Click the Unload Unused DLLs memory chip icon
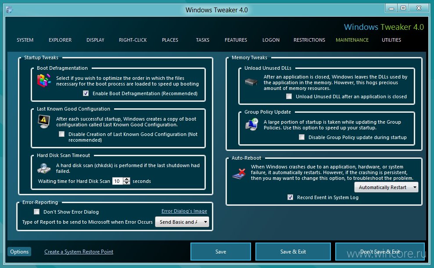Viewport: 434px width, 268px height. (x=251, y=82)
